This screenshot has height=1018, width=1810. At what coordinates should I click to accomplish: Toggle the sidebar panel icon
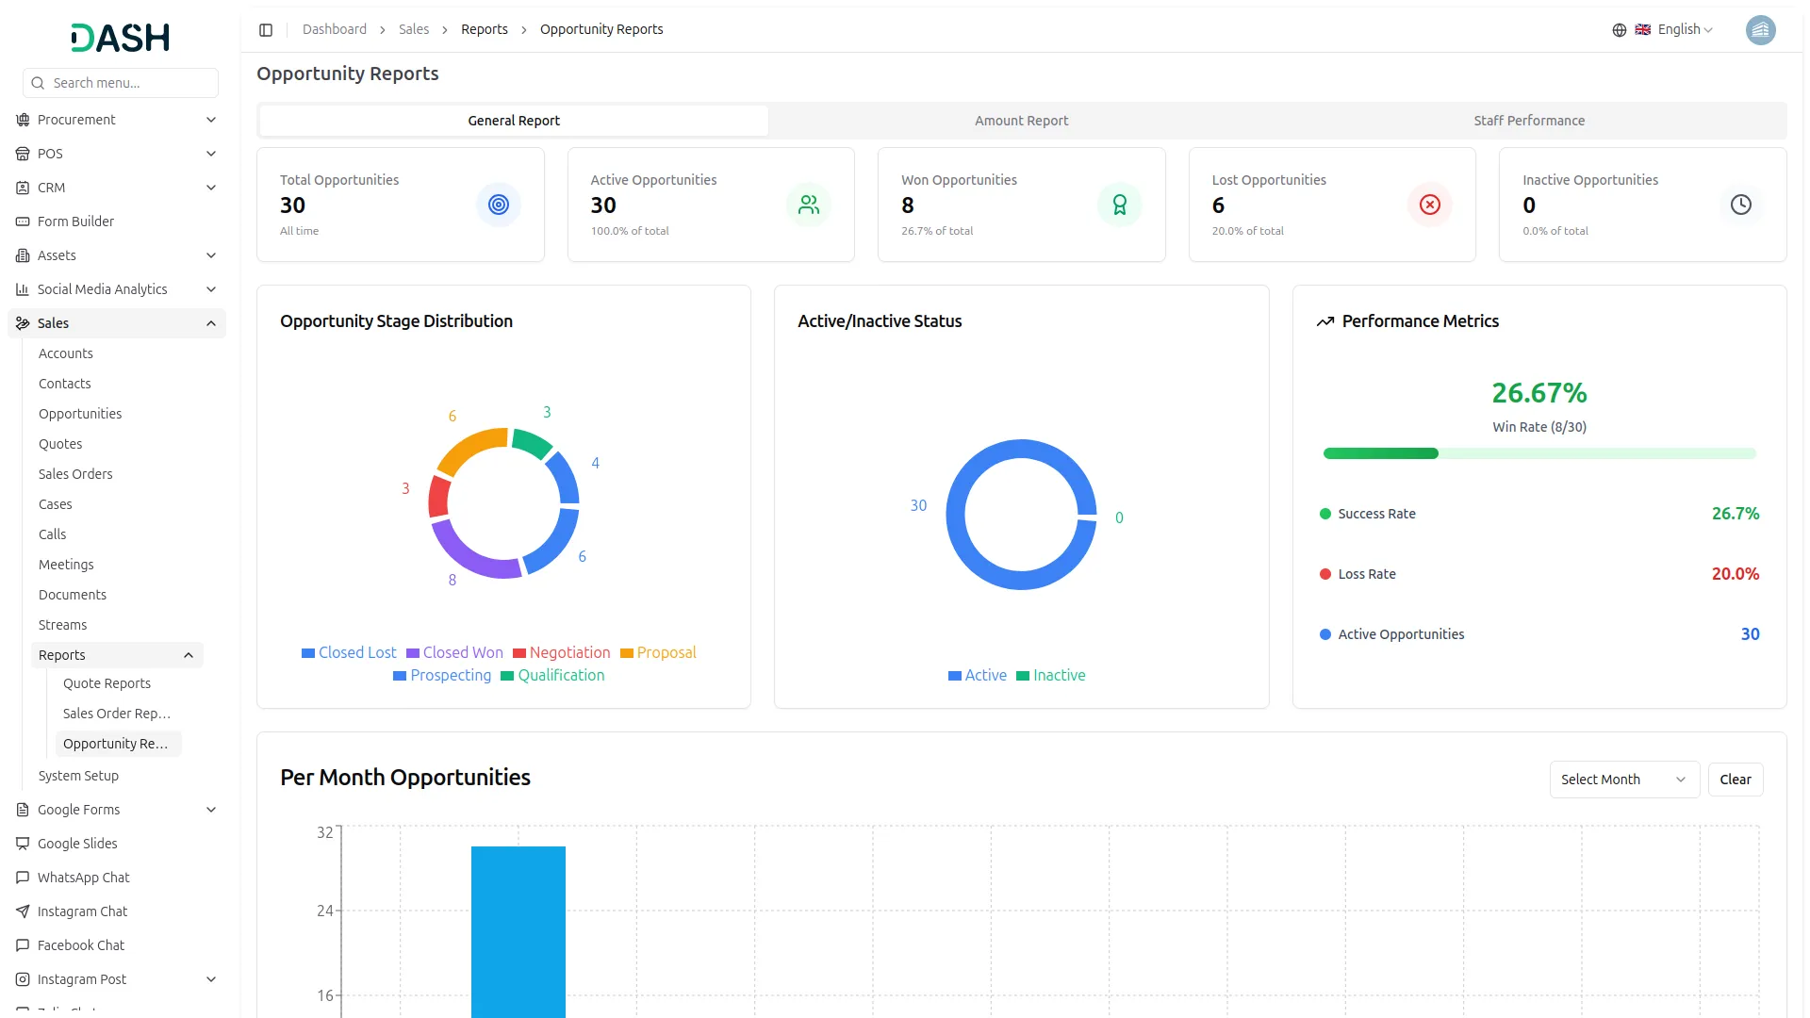[266, 30]
